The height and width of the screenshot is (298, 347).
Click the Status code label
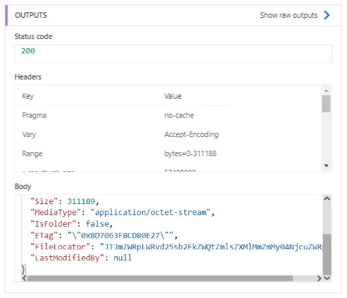point(34,36)
